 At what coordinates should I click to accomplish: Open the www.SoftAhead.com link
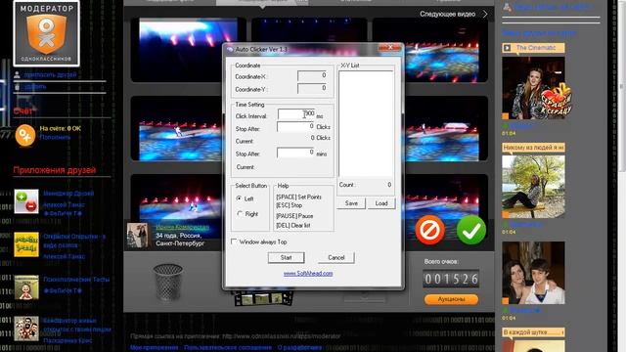(308, 274)
